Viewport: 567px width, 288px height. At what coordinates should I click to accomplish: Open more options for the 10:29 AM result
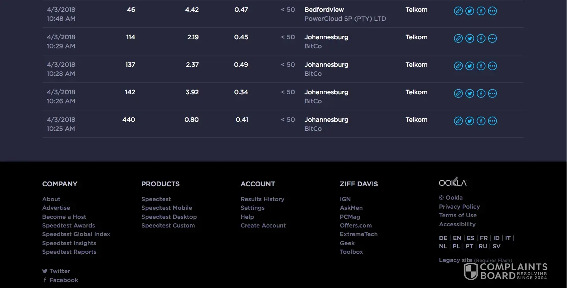[492, 39]
